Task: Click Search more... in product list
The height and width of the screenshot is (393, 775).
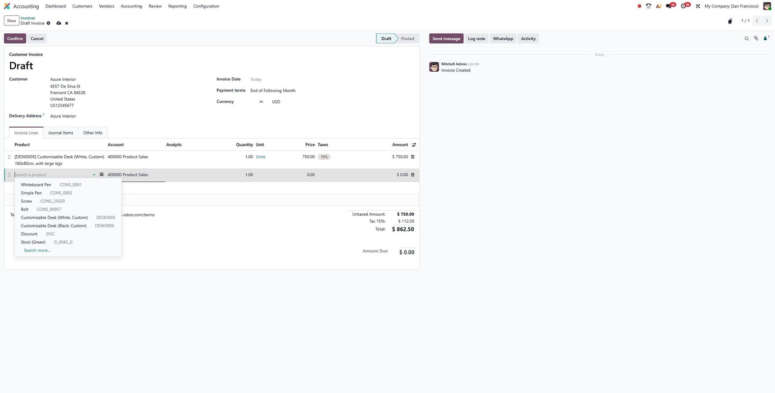Action: [37, 251]
